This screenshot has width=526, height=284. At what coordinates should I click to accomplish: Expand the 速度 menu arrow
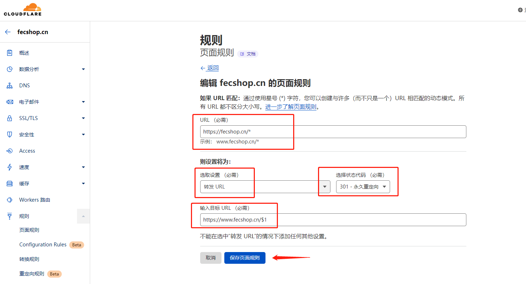[83, 167]
